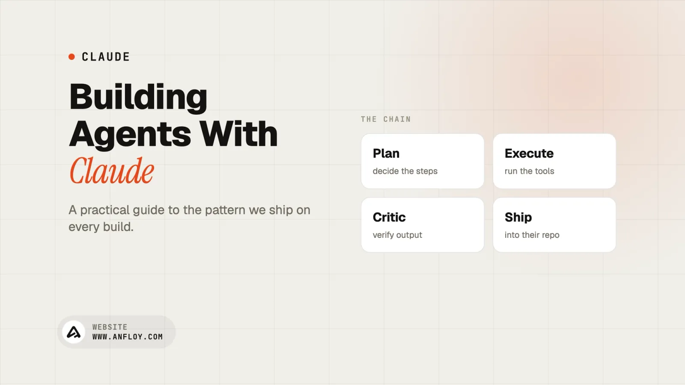
Task: Open the Critic card
Action: click(x=423, y=225)
